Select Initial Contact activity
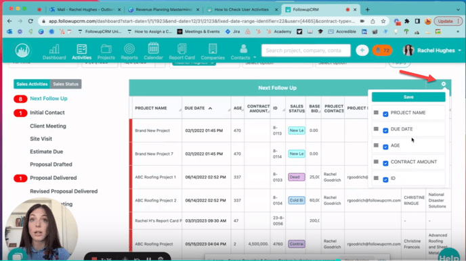 47,113
